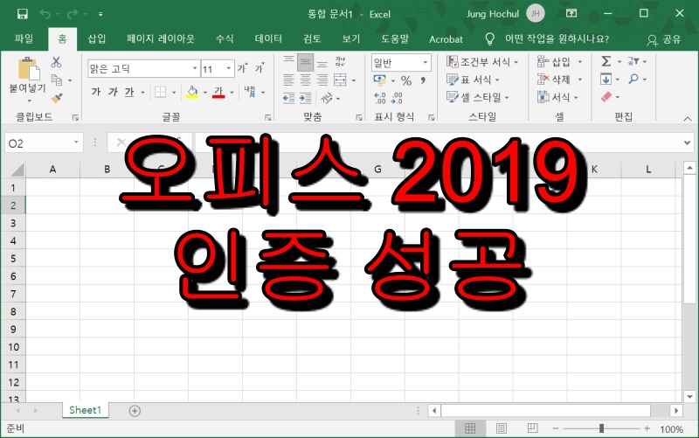The height and width of the screenshot is (438, 699).
Task: Expand the Name Box dropdown arrow
Action: tap(76, 143)
